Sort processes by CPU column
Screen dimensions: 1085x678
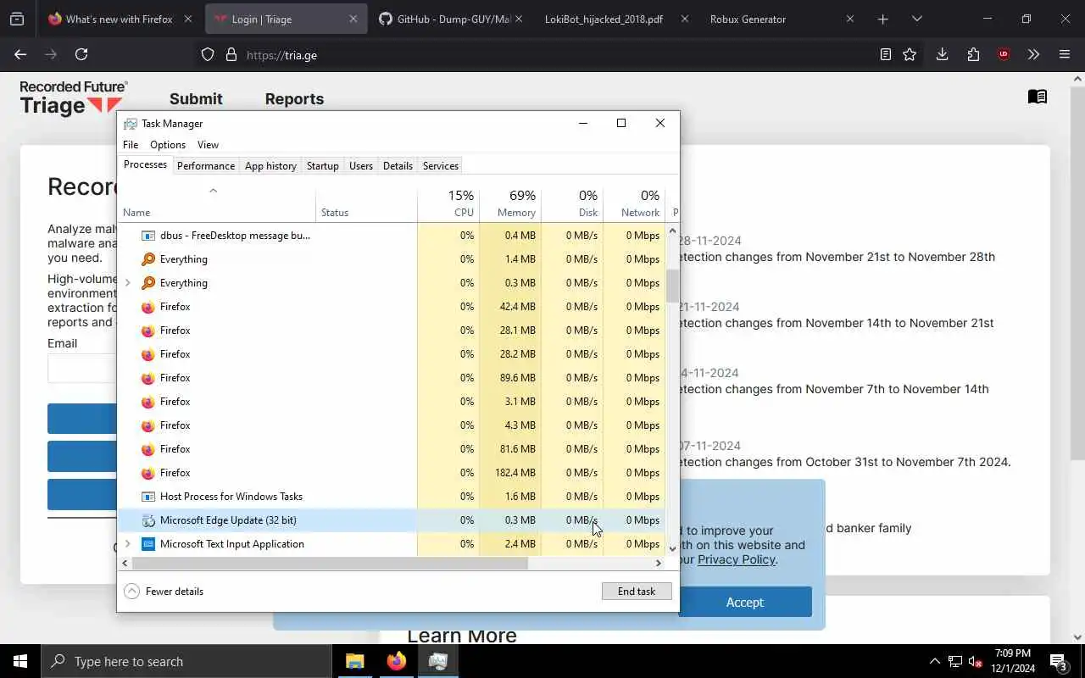click(448, 203)
